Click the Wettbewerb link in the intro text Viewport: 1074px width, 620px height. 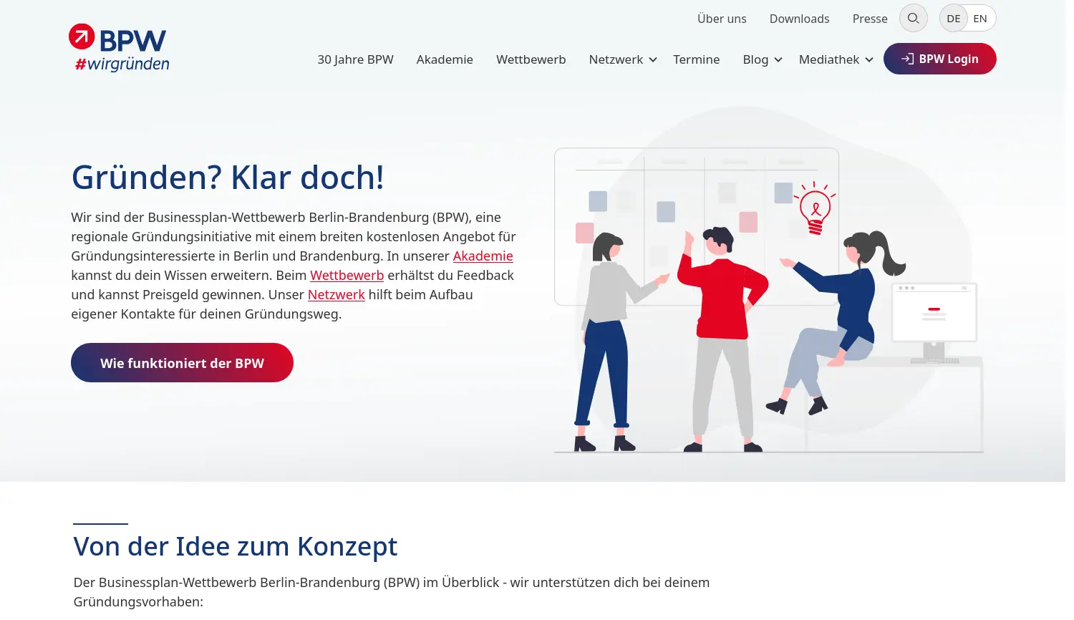click(347, 275)
